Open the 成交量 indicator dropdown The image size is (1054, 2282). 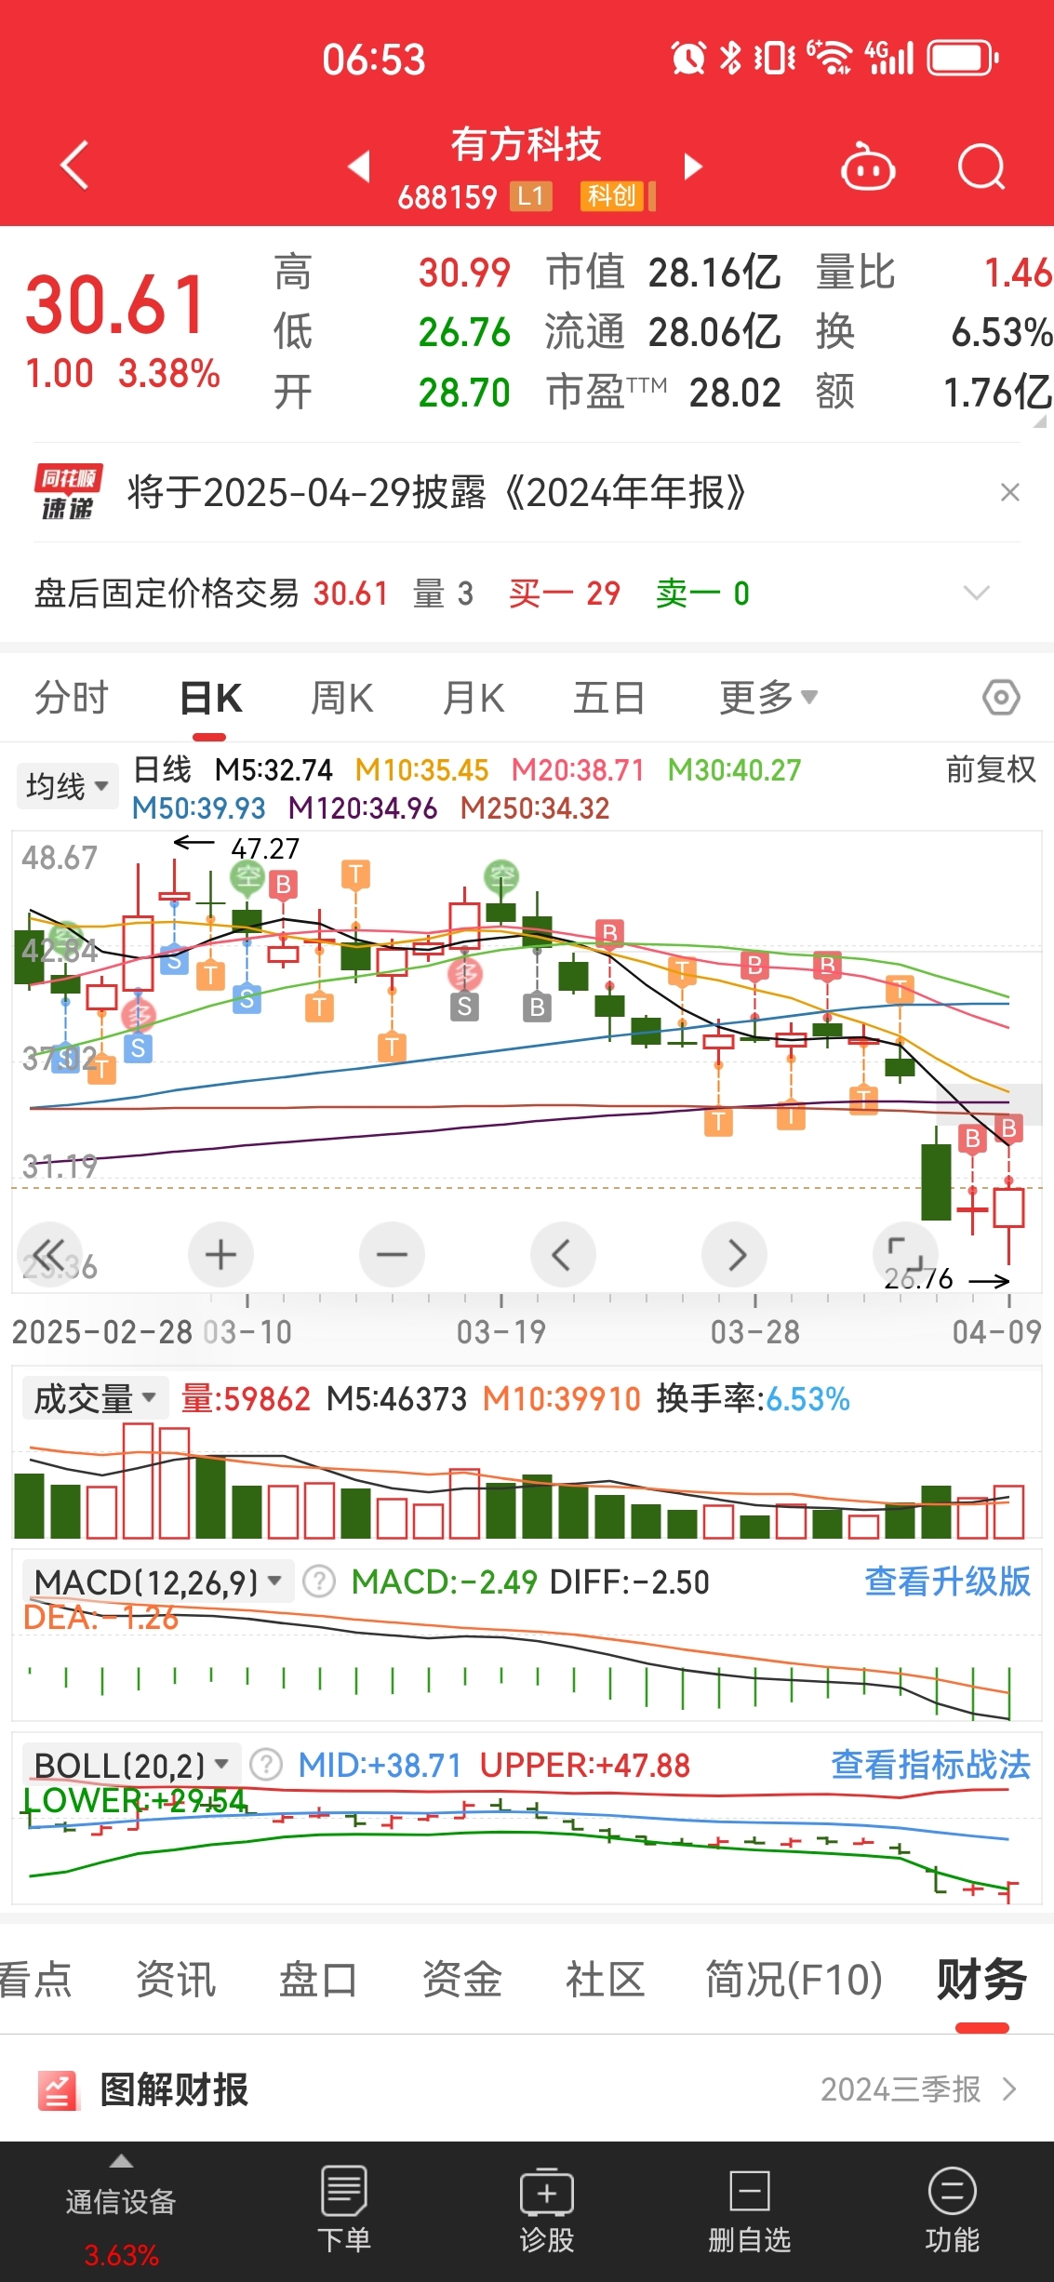[x=95, y=1398]
